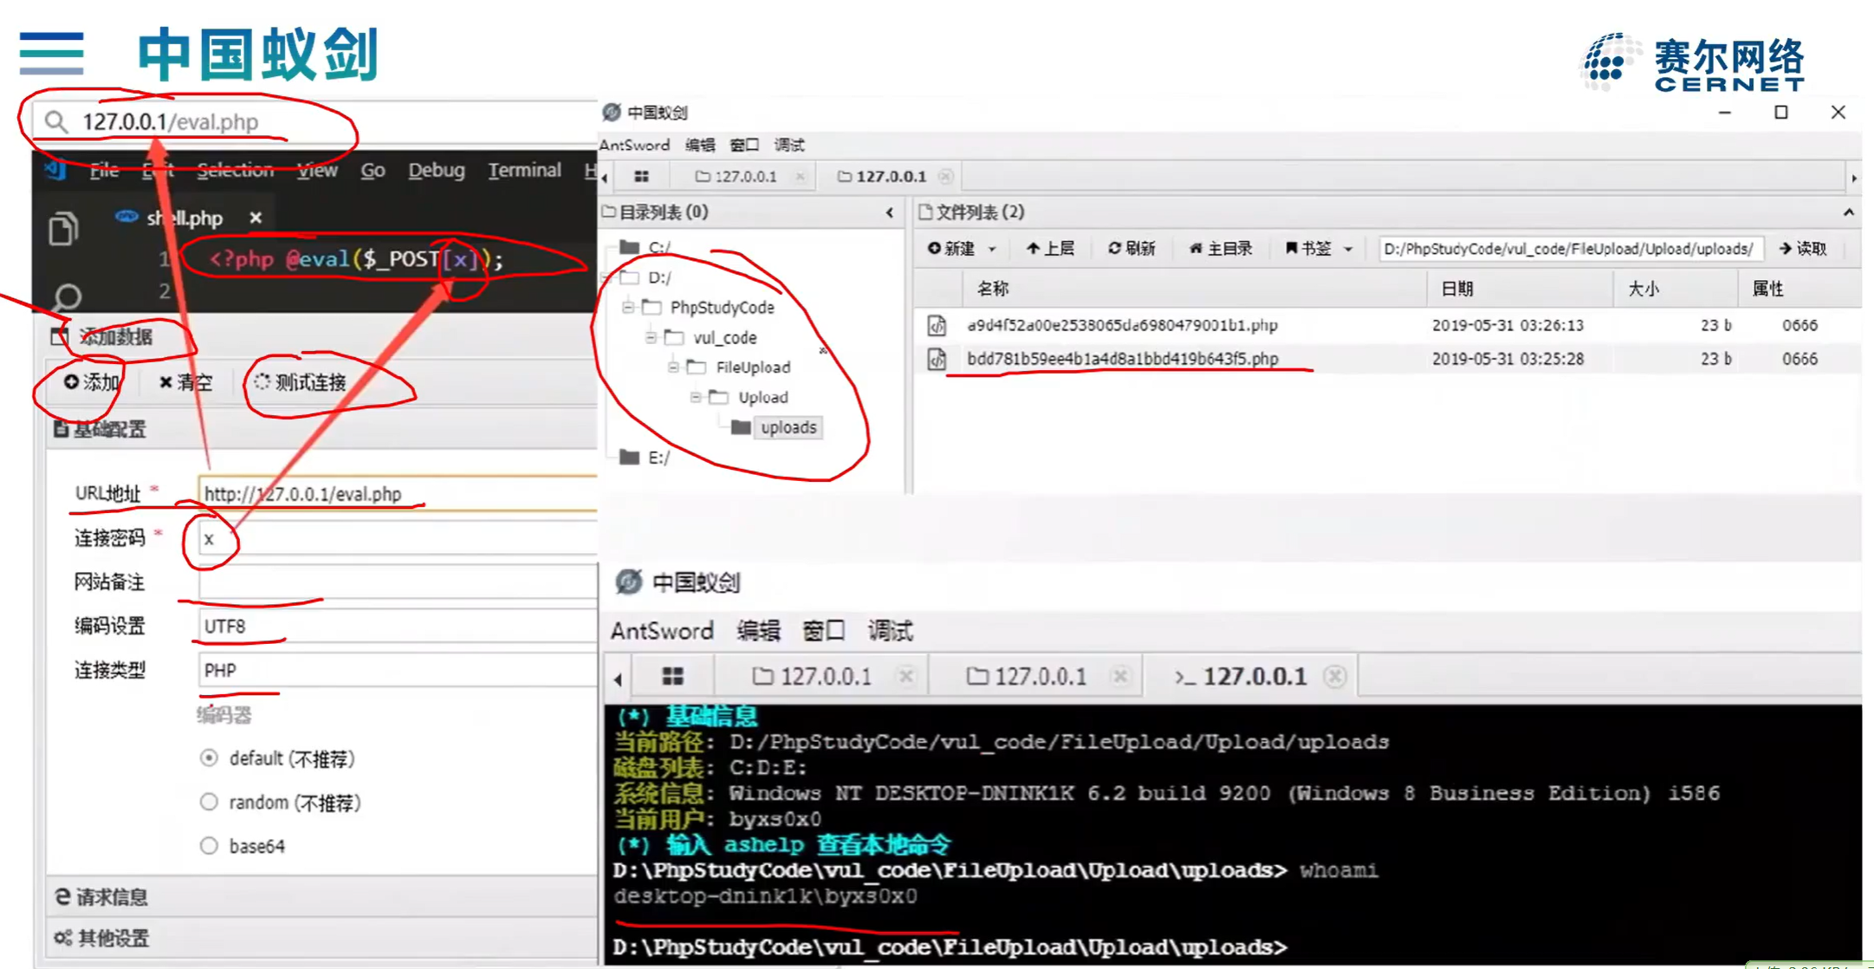Click the VS Code search magnifier icon
The image size is (1874, 969).
pos(66,297)
